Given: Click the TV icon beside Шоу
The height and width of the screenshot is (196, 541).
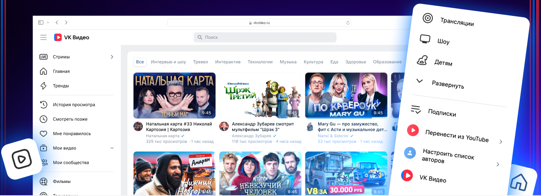Looking at the screenshot, I should coord(425,39).
